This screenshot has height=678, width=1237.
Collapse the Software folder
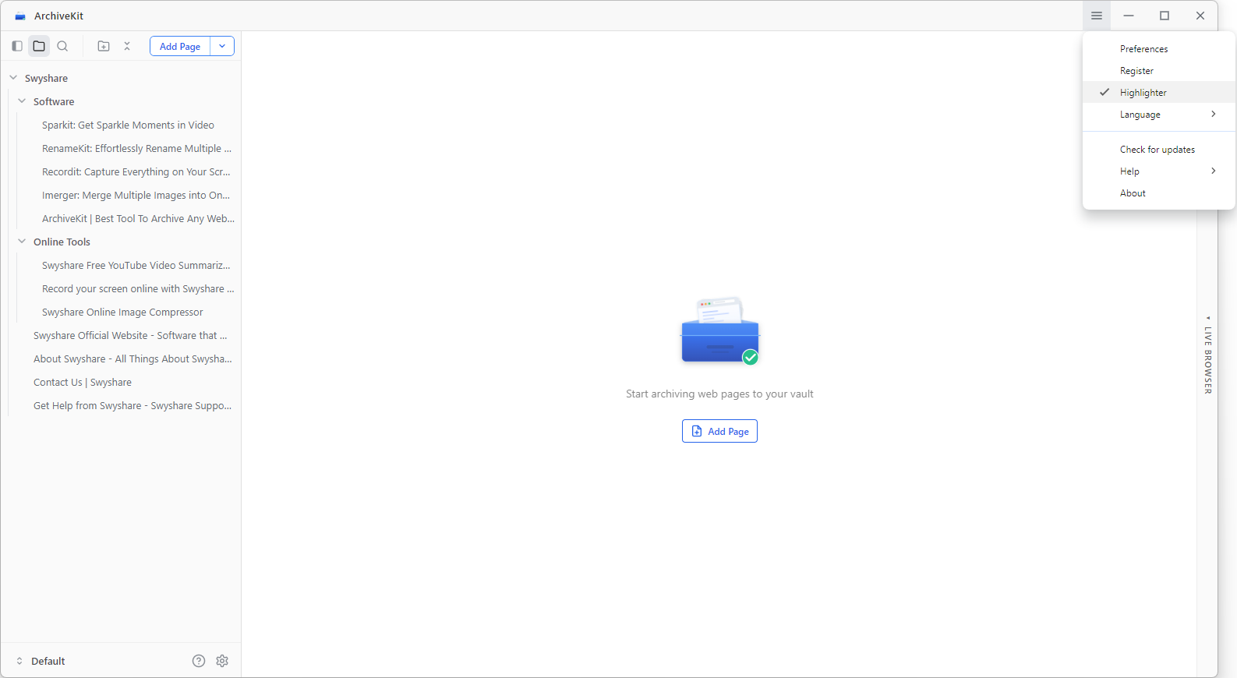coord(22,101)
